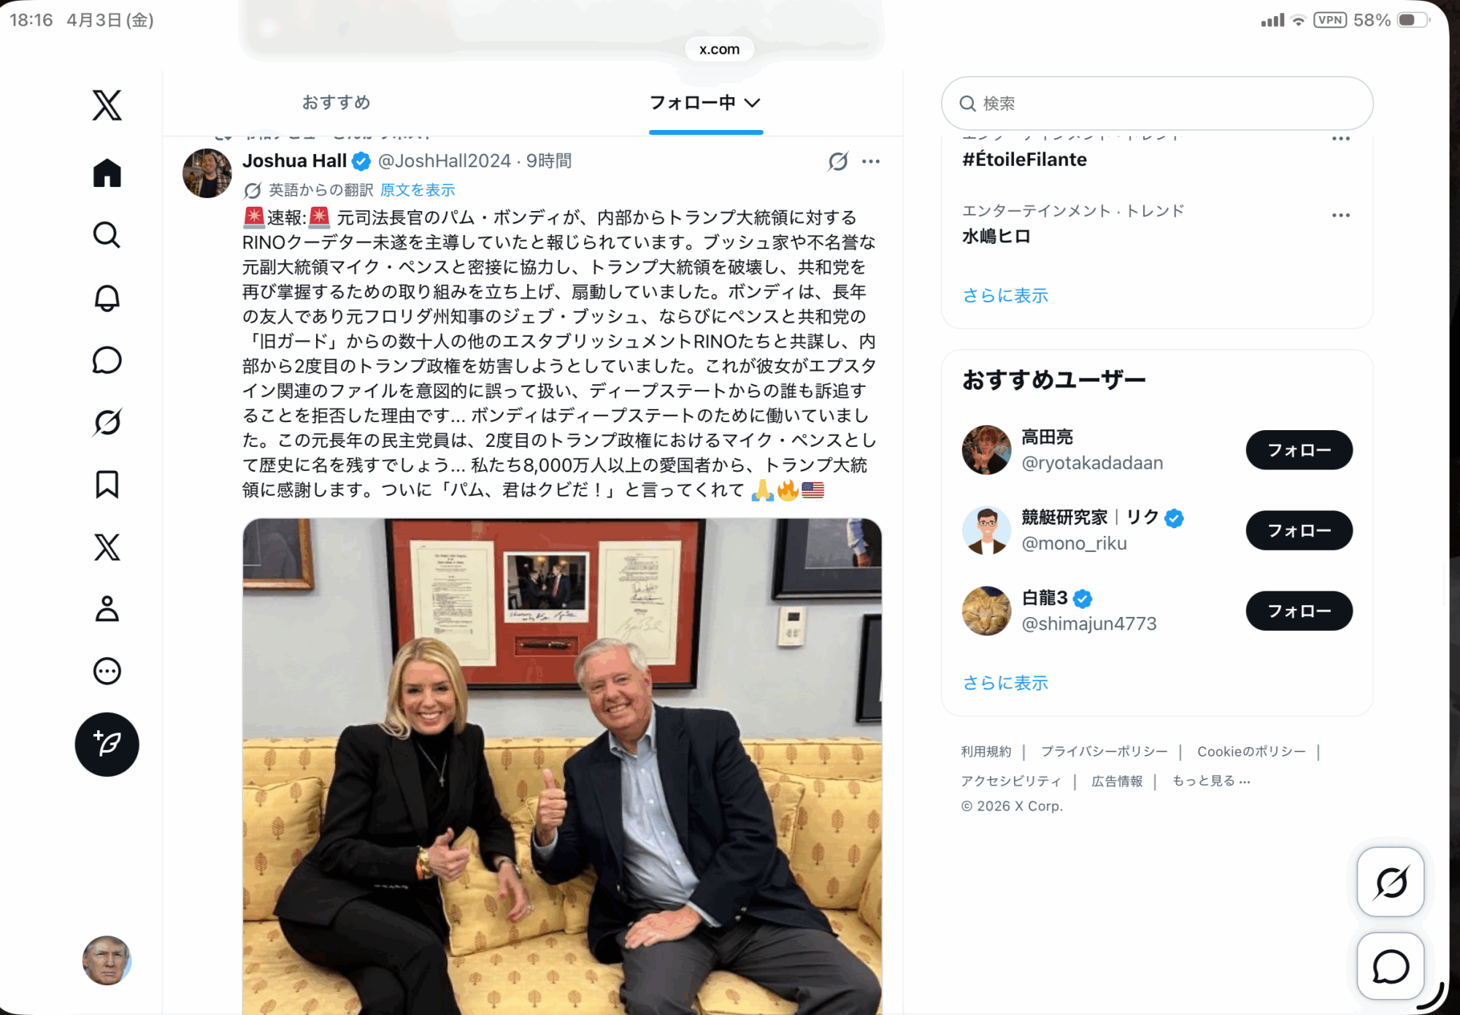Open the more options menu on Joshua Hall's post
The image size is (1460, 1015).
(871, 161)
